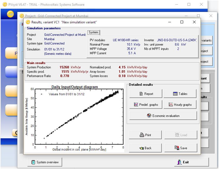Image resolution: width=219 pixels, height=169 pixels.
Task: Print the simulation results
Action: [145, 135]
